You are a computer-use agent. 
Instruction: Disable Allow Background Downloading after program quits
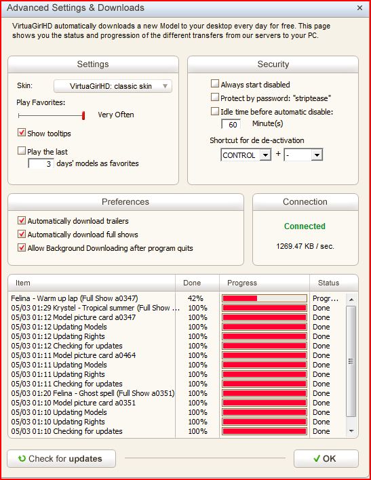[22, 247]
